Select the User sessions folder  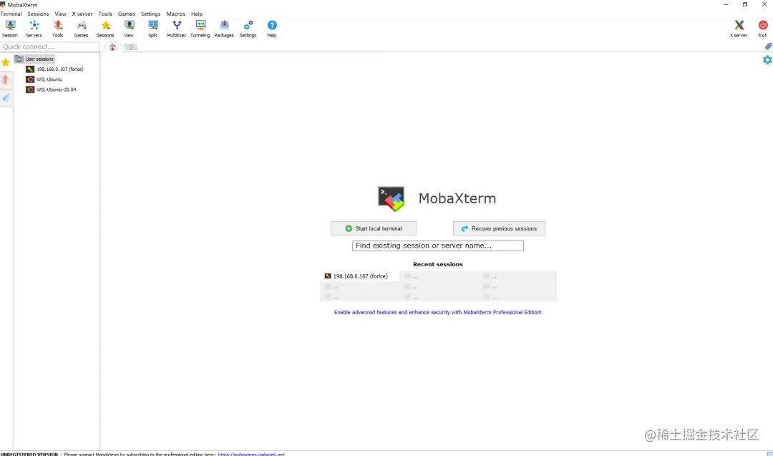34,59
